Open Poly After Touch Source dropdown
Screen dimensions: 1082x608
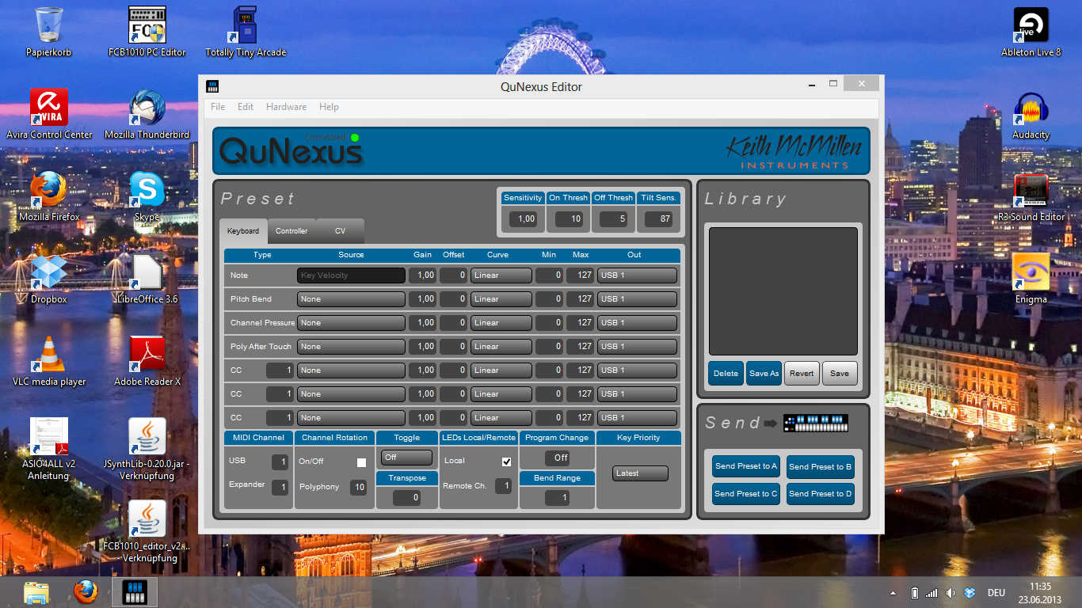[x=351, y=346]
